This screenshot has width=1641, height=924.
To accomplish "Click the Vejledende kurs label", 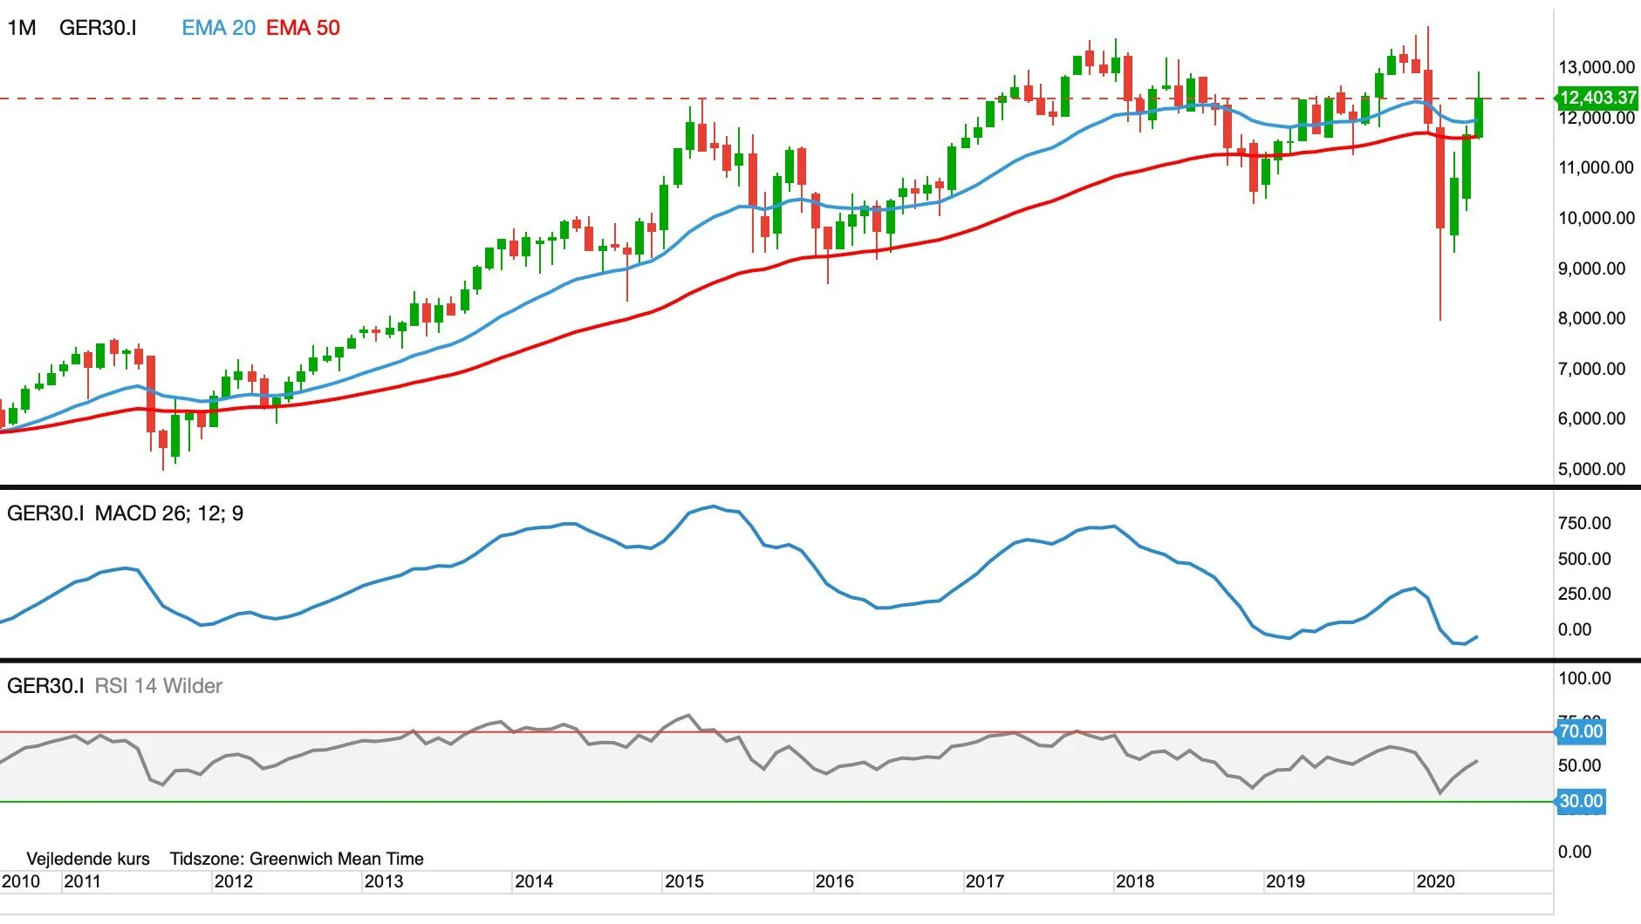I will coord(88,859).
